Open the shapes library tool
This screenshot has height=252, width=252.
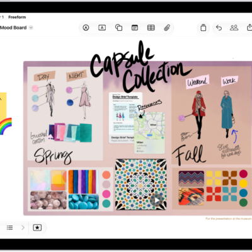(118, 28)
